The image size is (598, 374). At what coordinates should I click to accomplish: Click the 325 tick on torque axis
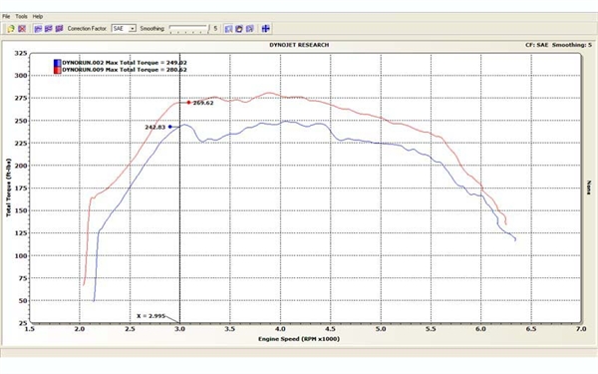pos(21,53)
